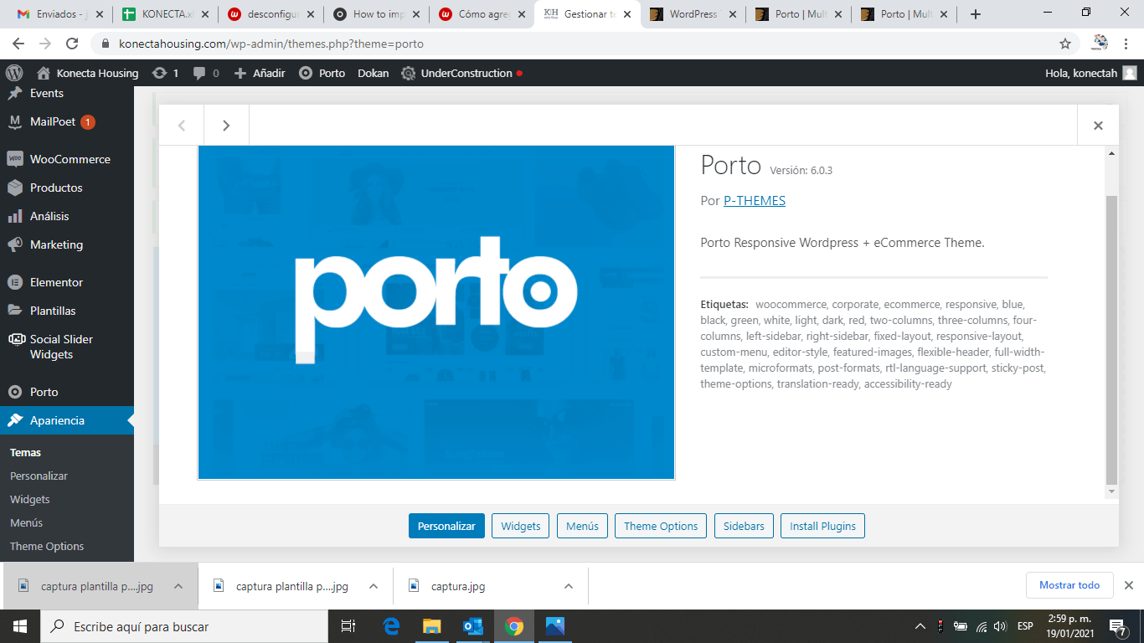Show the next theme with right arrow
Viewport: 1144px width, 643px height.
[226, 126]
